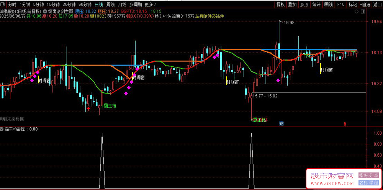Select the 周线 weekly period tab
Image resolution: width=383 pixels, height=190 pixels.
coord(110,4)
